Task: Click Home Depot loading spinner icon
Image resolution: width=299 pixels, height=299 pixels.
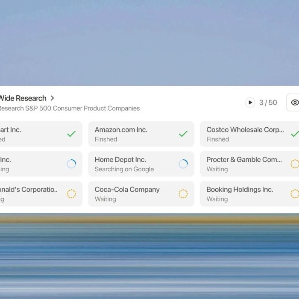Action: (x=183, y=164)
